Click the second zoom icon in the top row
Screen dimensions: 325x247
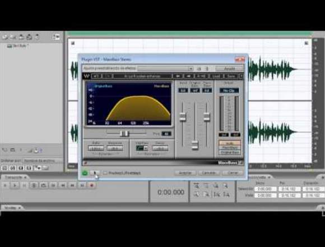[206, 185]
